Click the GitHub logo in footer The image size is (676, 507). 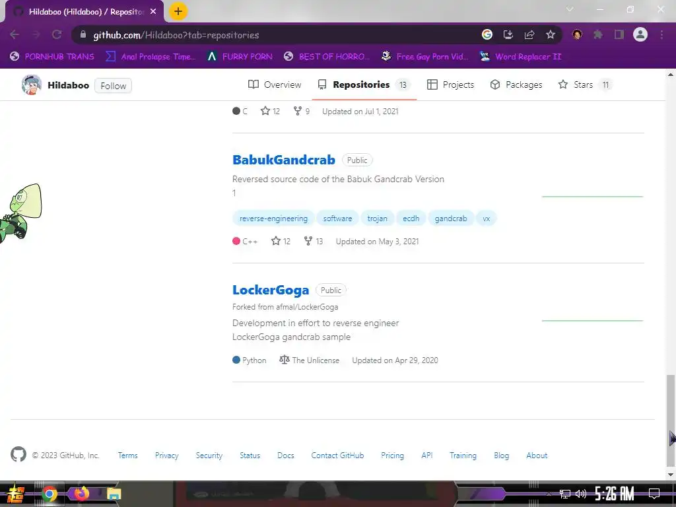click(18, 454)
